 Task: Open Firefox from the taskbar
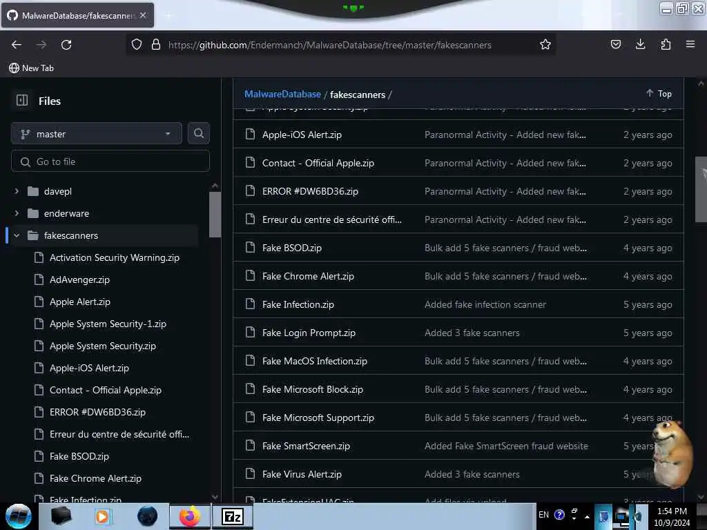point(189,516)
